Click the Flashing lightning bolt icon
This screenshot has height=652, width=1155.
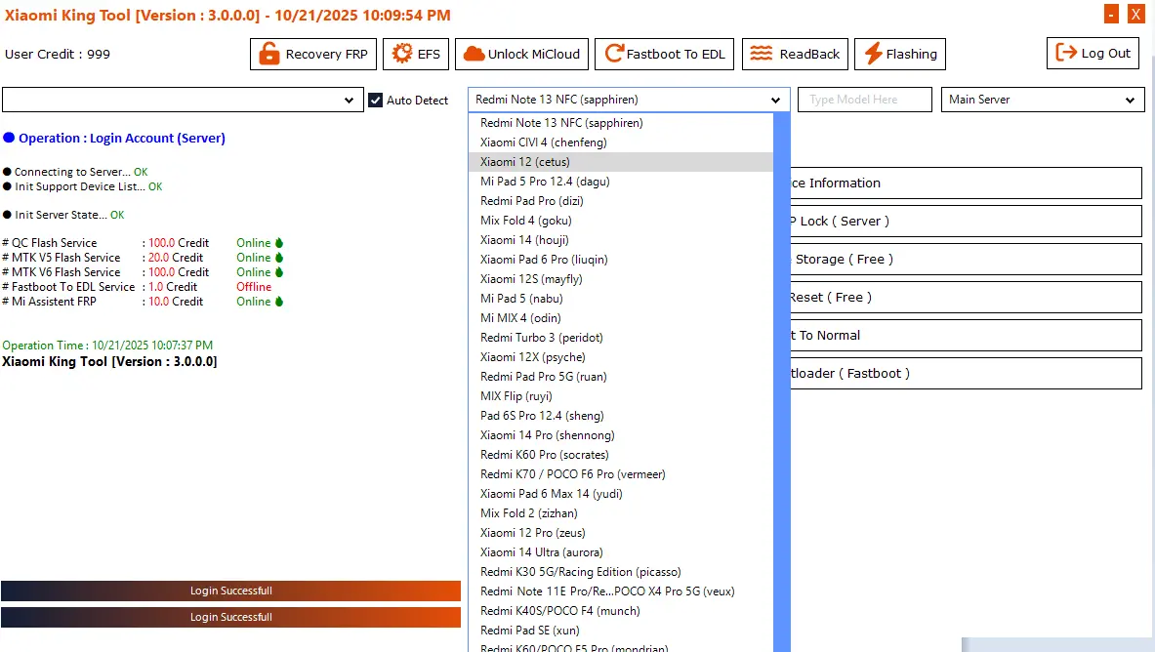pyautogui.click(x=873, y=54)
